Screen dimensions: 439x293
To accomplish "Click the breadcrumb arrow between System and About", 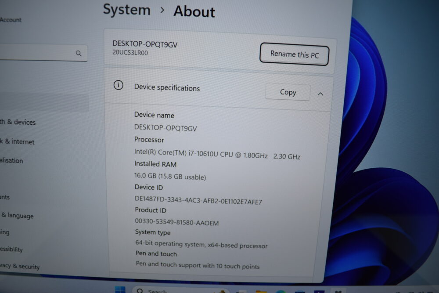I will (x=162, y=11).
